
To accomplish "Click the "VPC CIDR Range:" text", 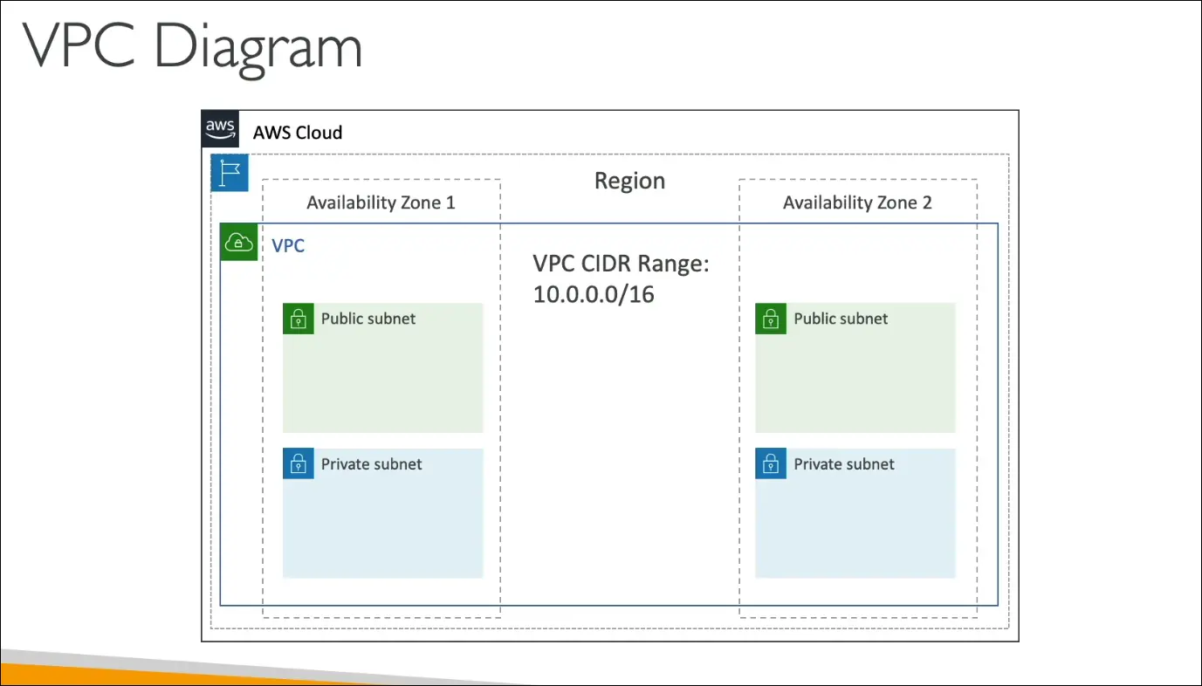I will click(x=622, y=264).
